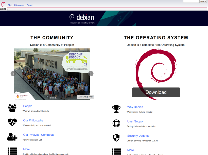Select the last carousel indicator dot
This screenshot has width=208, height=155.
(x=56, y=98)
